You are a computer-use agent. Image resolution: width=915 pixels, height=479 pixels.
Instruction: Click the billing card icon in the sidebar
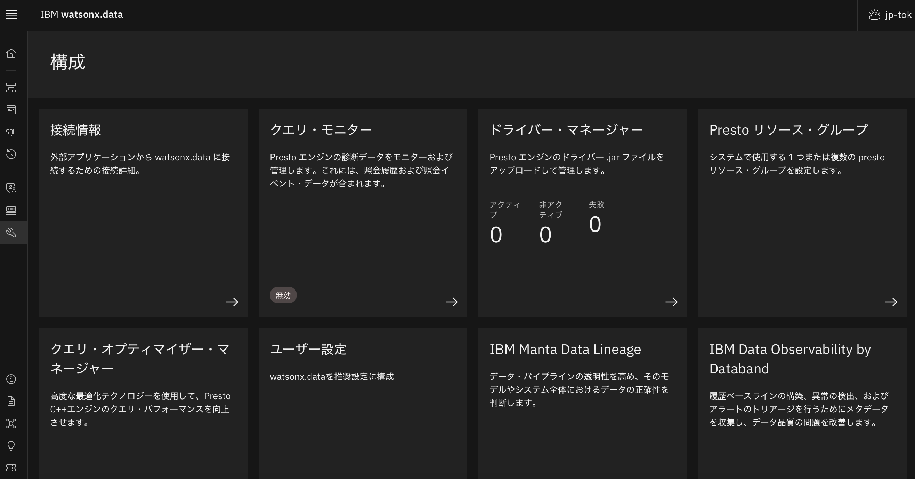[x=11, y=210]
